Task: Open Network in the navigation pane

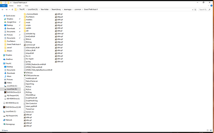Action: pos(8,120)
